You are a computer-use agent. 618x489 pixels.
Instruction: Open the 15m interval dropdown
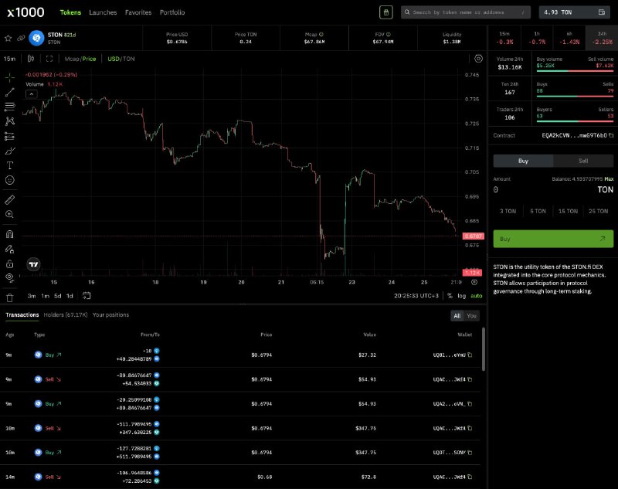click(9, 59)
